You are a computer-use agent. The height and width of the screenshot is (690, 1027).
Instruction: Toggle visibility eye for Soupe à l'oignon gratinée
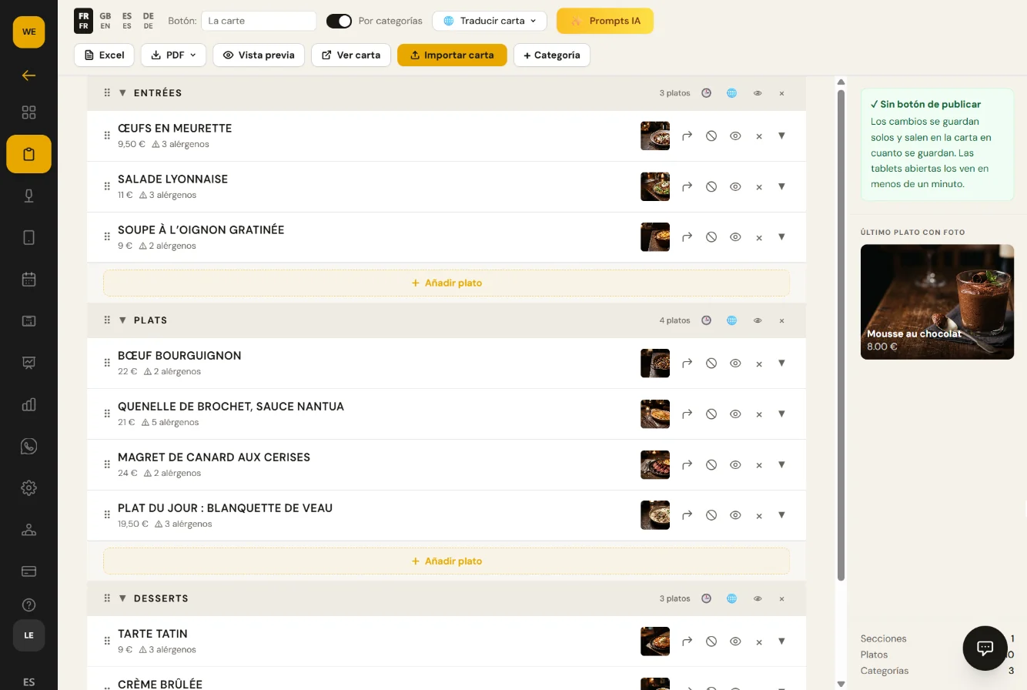735,237
